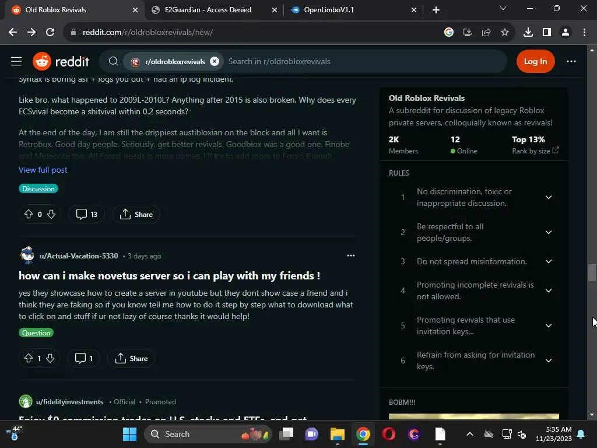Click the Question flair tag
The height and width of the screenshot is (448, 597).
click(36, 332)
